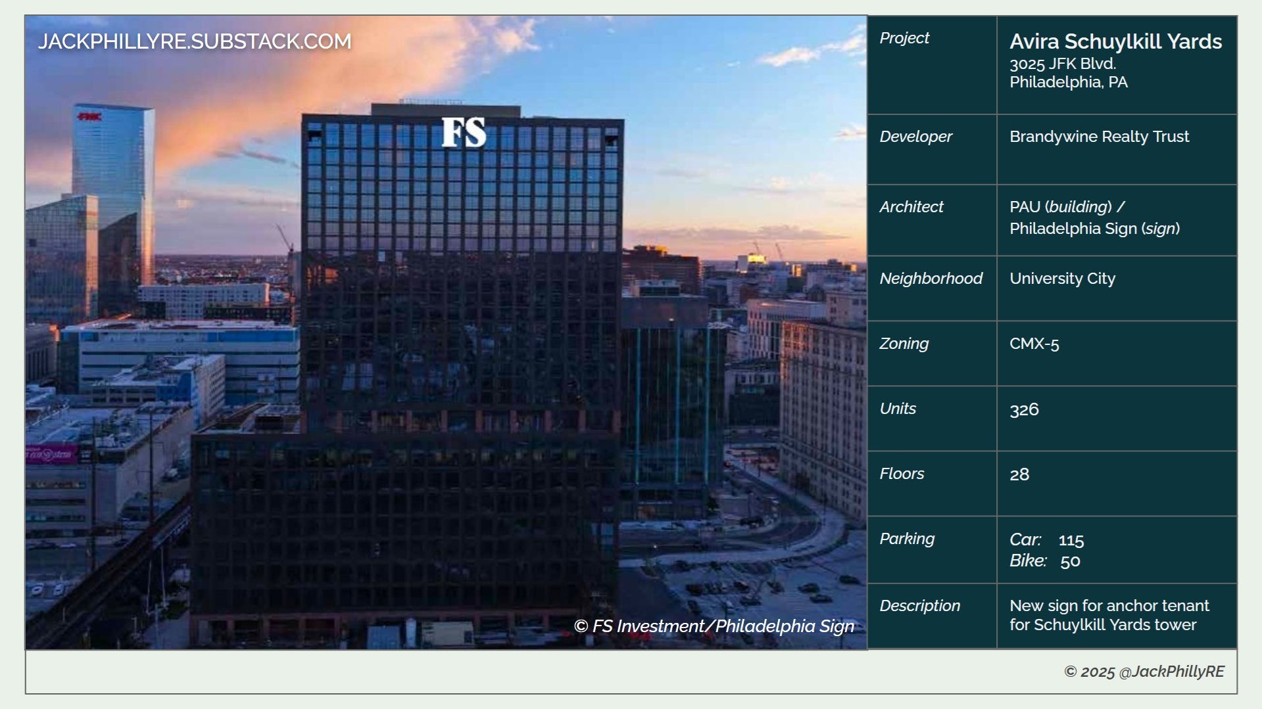Viewport: 1262px width, 709px height.
Task: Click the FS Investment/Philadelphia Sign credit
Action: [x=714, y=626]
